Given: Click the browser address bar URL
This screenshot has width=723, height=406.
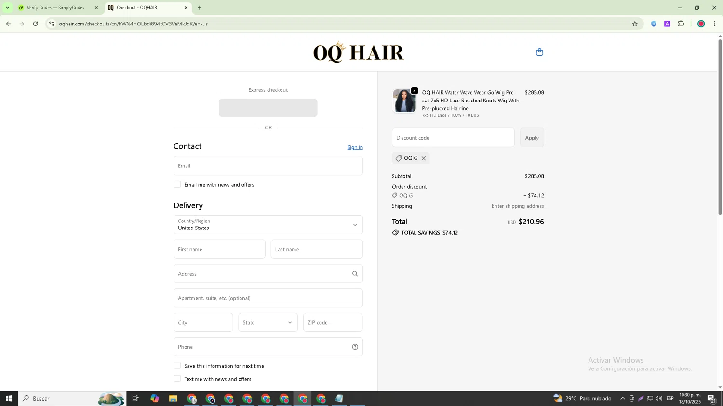Looking at the screenshot, I should [134, 24].
